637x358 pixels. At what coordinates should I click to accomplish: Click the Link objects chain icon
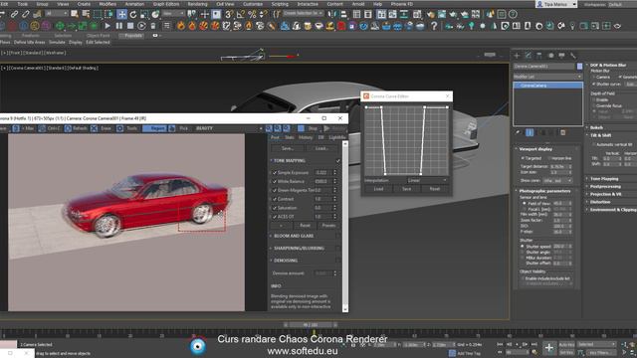pos(14,14)
